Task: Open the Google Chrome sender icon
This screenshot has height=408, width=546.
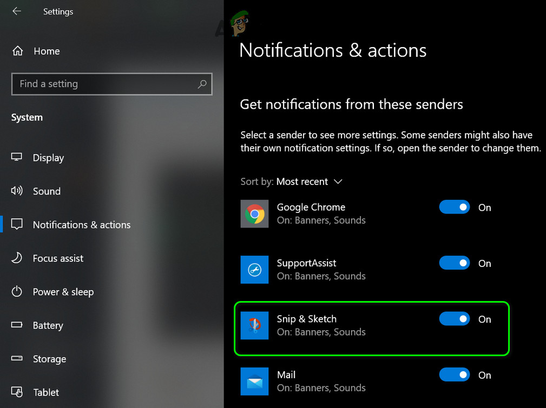Action: click(x=254, y=213)
